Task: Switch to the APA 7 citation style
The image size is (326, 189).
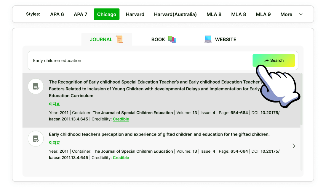Action: pyautogui.click(x=80, y=14)
